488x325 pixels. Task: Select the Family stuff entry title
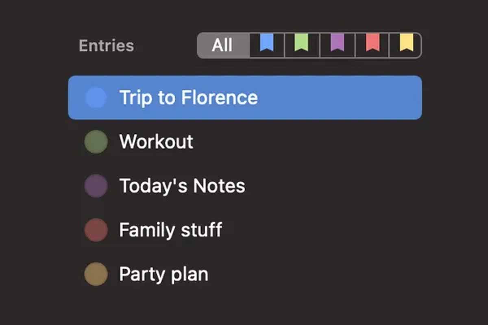[x=171, y=230]
